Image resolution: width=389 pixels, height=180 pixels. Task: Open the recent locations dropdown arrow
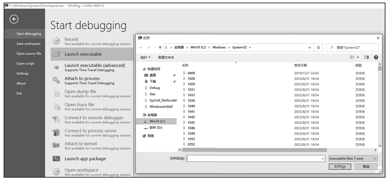[x=155, y=47]
